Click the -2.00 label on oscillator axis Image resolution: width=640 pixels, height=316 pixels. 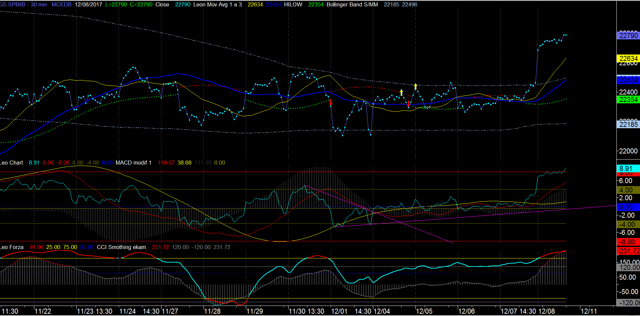pyautogui.click(x=627, y=215)
